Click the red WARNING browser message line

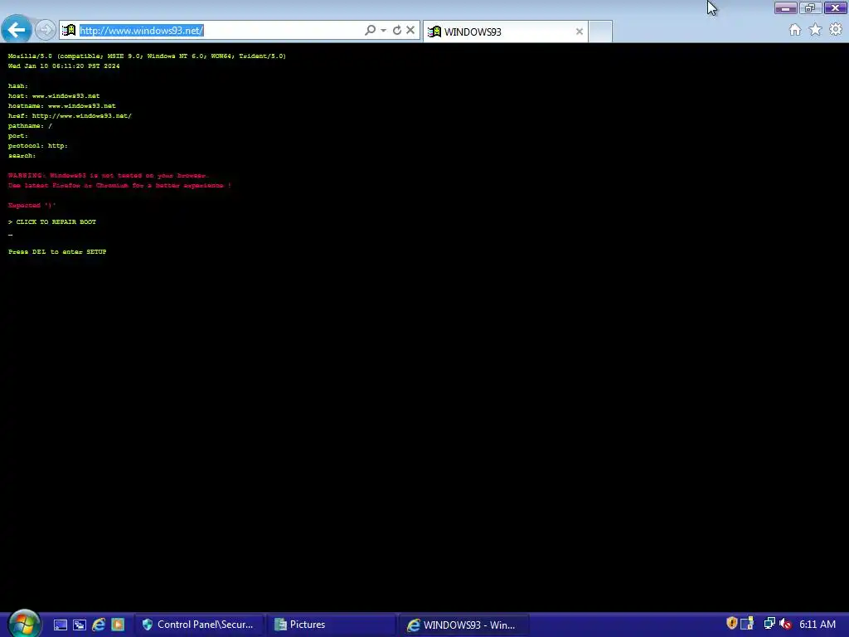(109, 176)
